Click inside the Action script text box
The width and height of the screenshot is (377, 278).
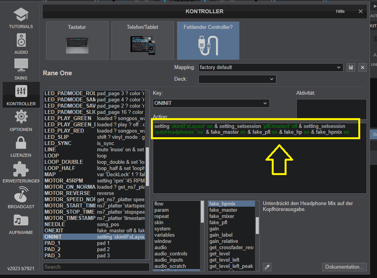(260, 158)
